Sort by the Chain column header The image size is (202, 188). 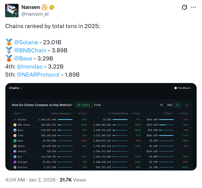18,114
